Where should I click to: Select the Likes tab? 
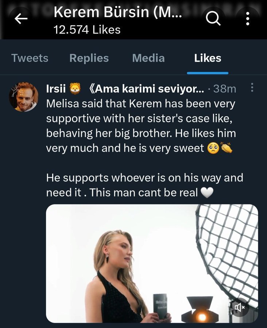point(208,58)
